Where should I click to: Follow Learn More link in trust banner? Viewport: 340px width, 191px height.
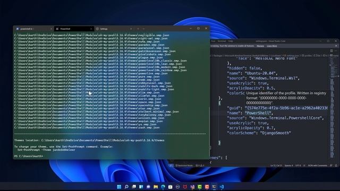tap(271, 46)
